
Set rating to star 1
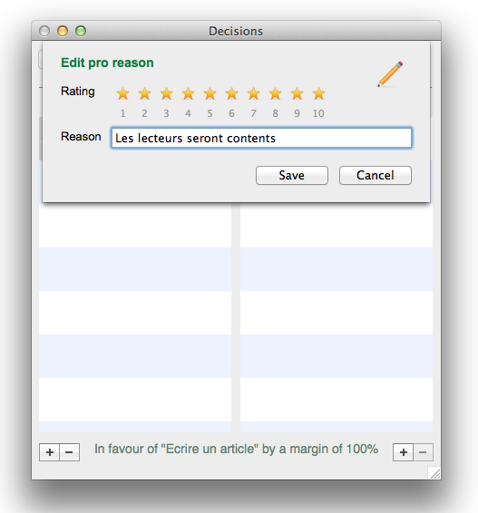[x=122, y=93]
